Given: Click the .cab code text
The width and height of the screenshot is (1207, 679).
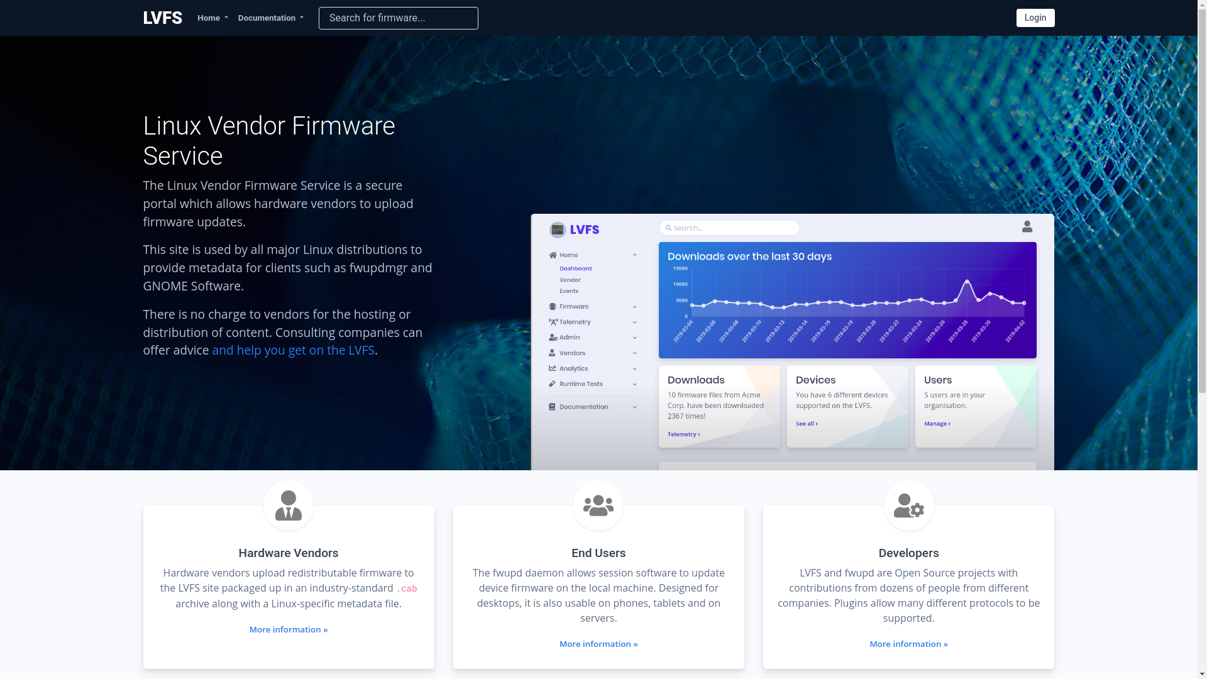Looking at the screenshot, I should (x=407, y=589).
